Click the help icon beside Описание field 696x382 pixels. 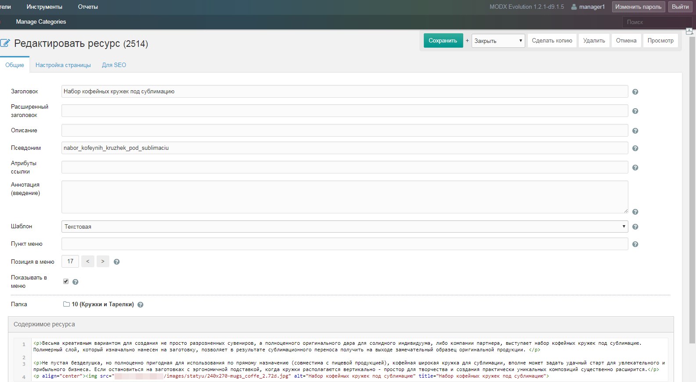tap(635, 131)
